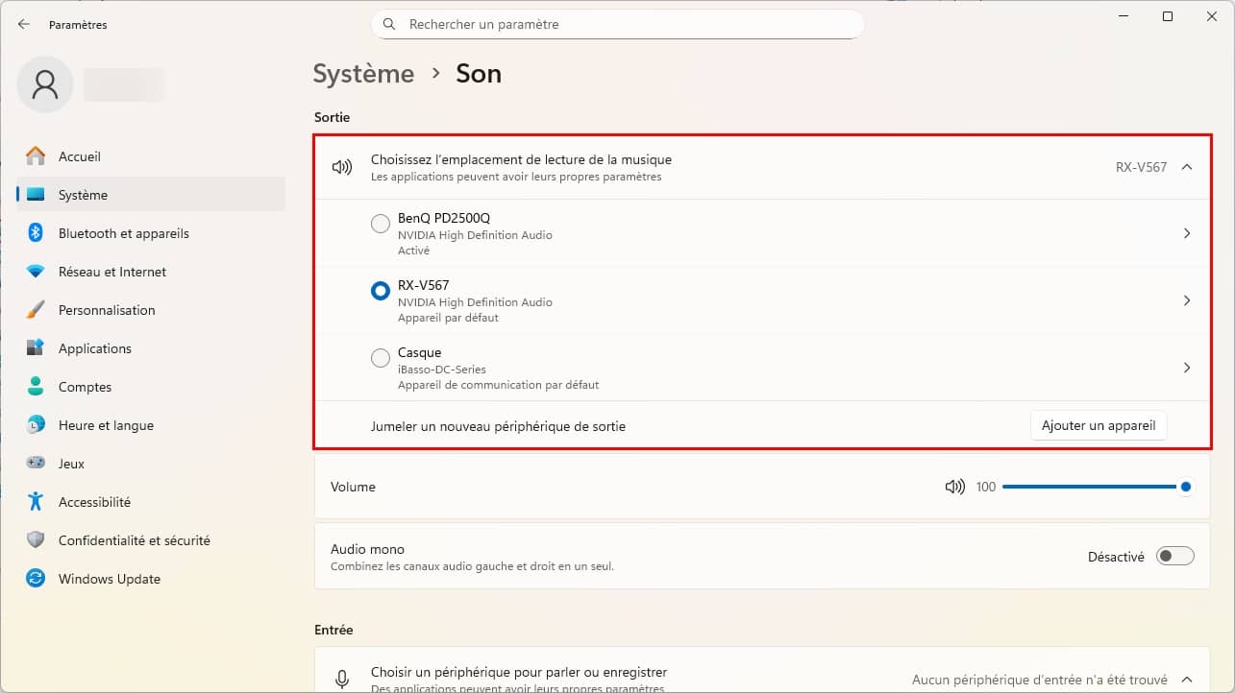This screenshot has height=693, width=1235.
Task: Open Confidentialité et sécurité settings
Action: coord(134,540)
